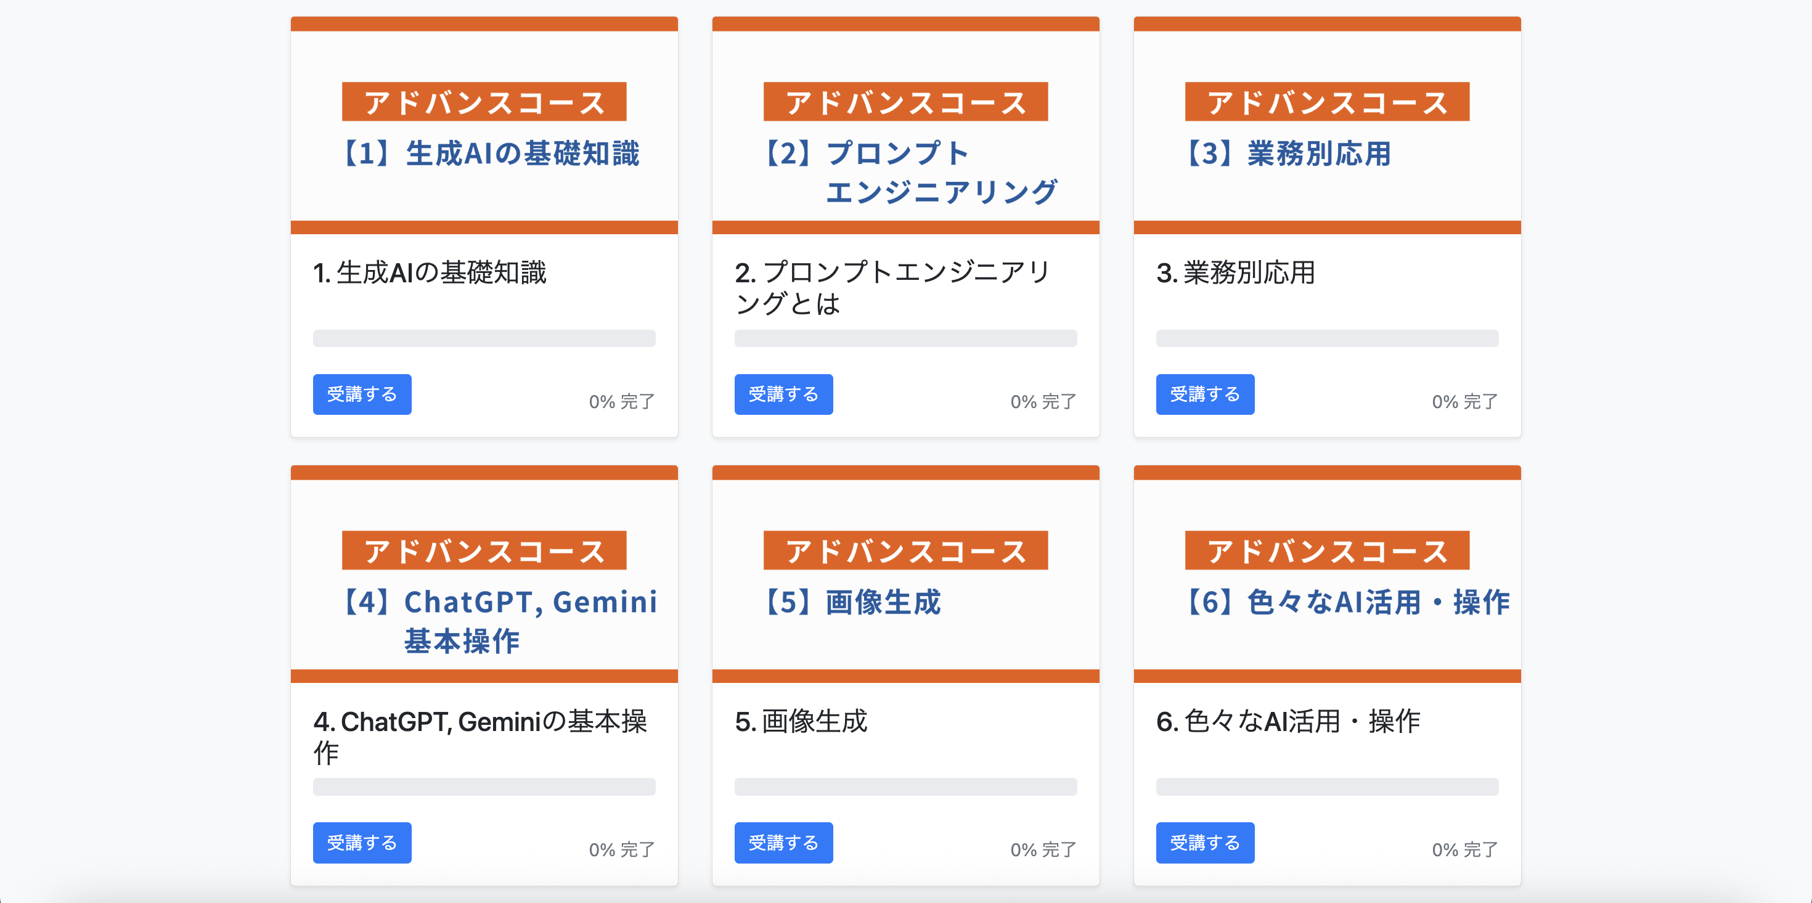Screen dimensions: 1812x903
Task: Click 0% 完了 on the プロンプトエンジニアリング card
Action: pos(1042,401)
